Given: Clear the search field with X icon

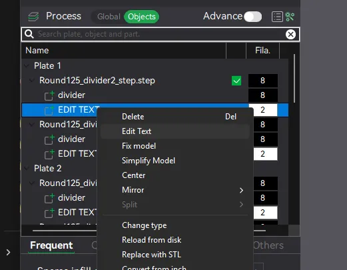Looking at the screenshot, I should pyautogui.click(x=290, y=34).
